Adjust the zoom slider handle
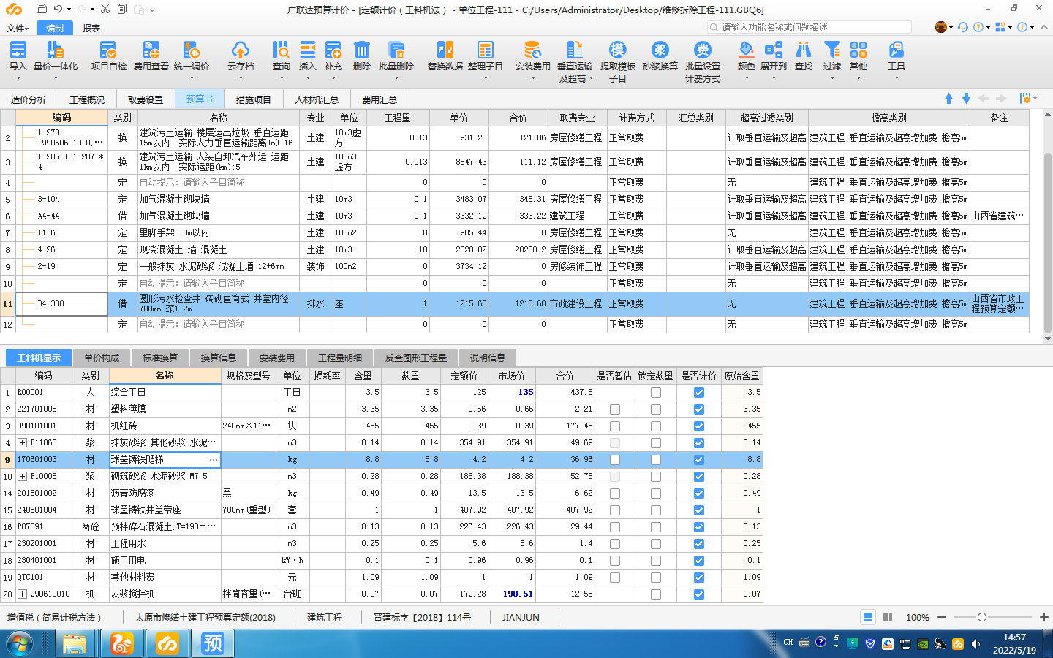 click(981, 617)
